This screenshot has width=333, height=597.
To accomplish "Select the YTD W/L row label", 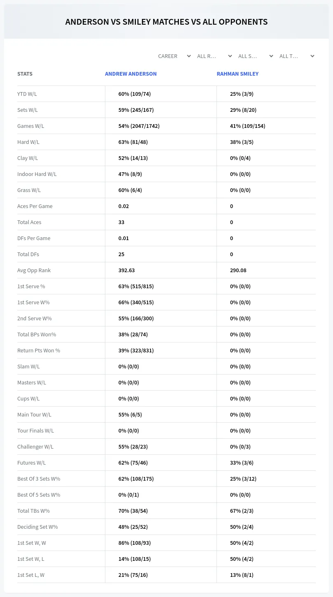I will (x=27, y=94).
